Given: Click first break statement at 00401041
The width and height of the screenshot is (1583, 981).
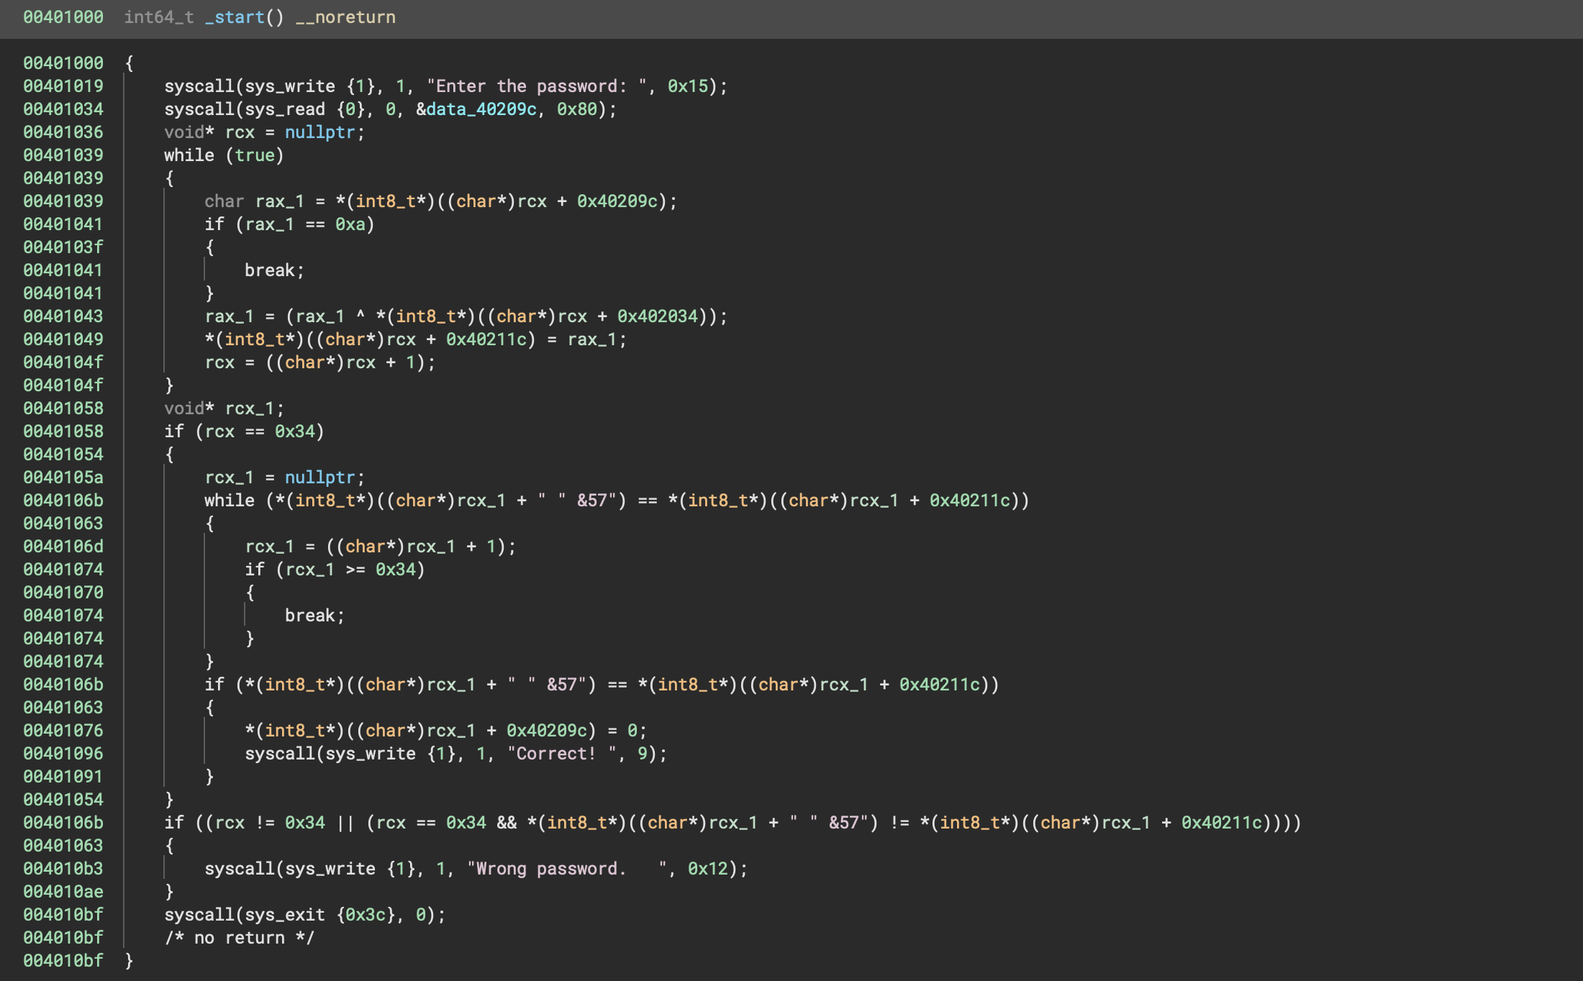Looking at the screenshot, I should click(x=274, y=270).
